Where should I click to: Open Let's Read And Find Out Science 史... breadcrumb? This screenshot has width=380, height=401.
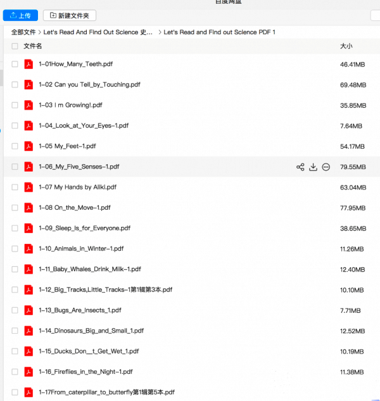coord(98,32)
